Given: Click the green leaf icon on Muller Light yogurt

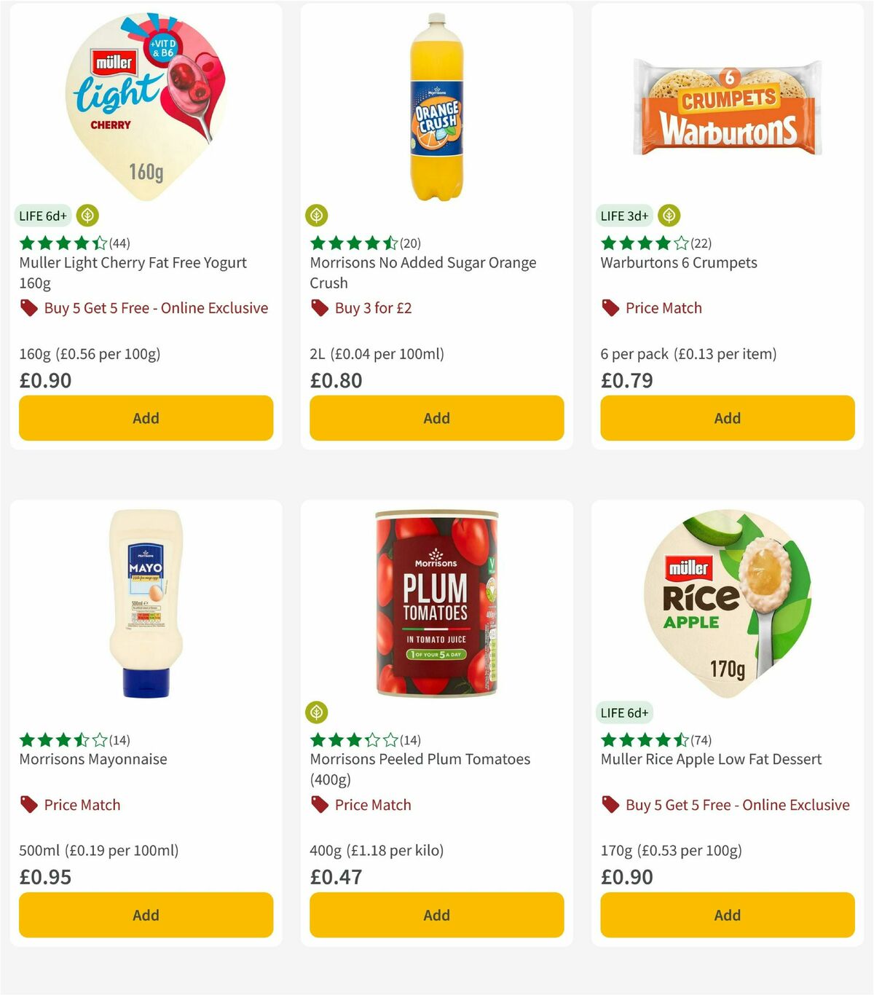Looking at the screenshot, I should (87, 216).
